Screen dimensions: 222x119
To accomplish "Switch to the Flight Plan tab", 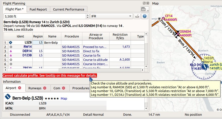I will coord(15,9).
